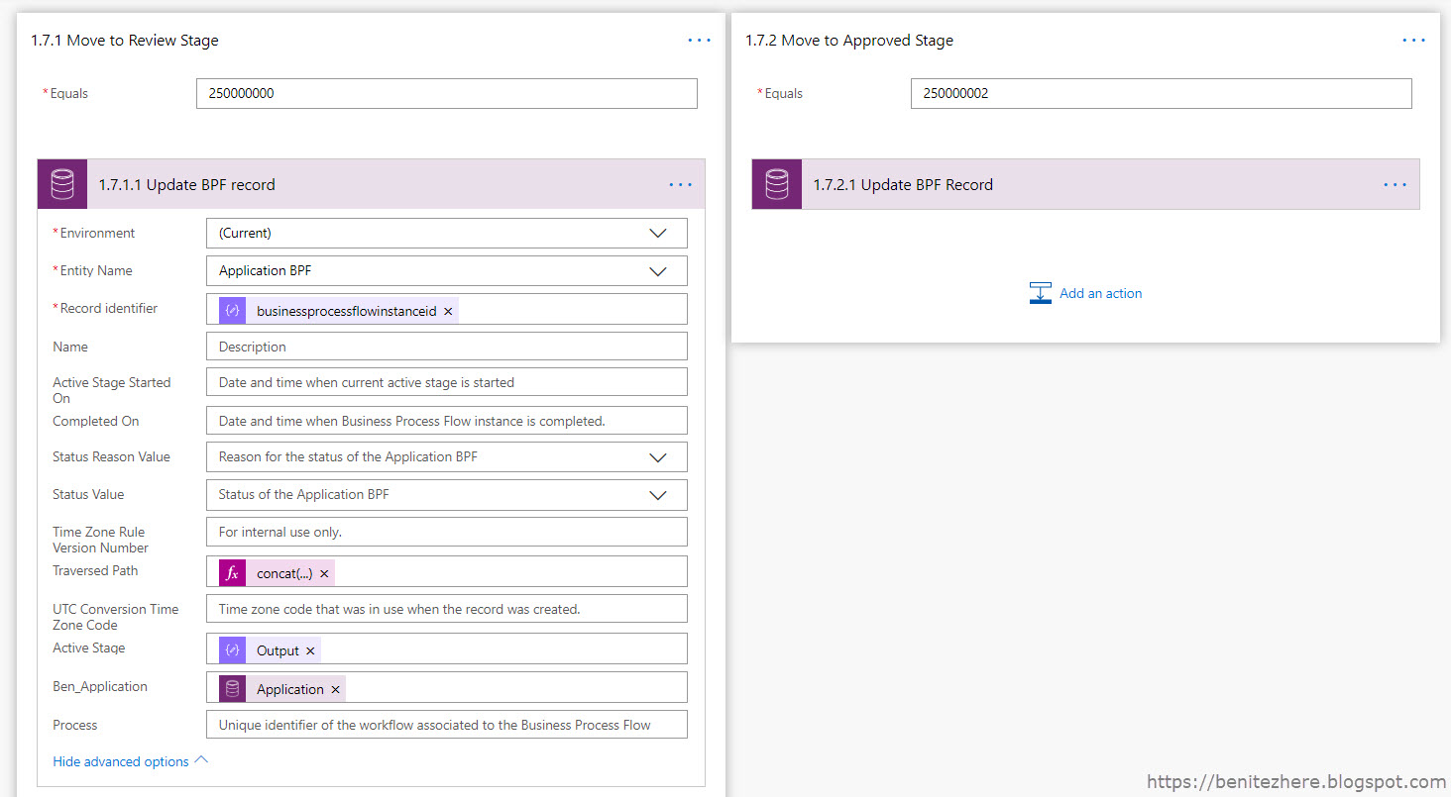The image size is (1451, 797).
Task: Click the Dataverse icon on Update BPF record action
Action: point(62,184)
